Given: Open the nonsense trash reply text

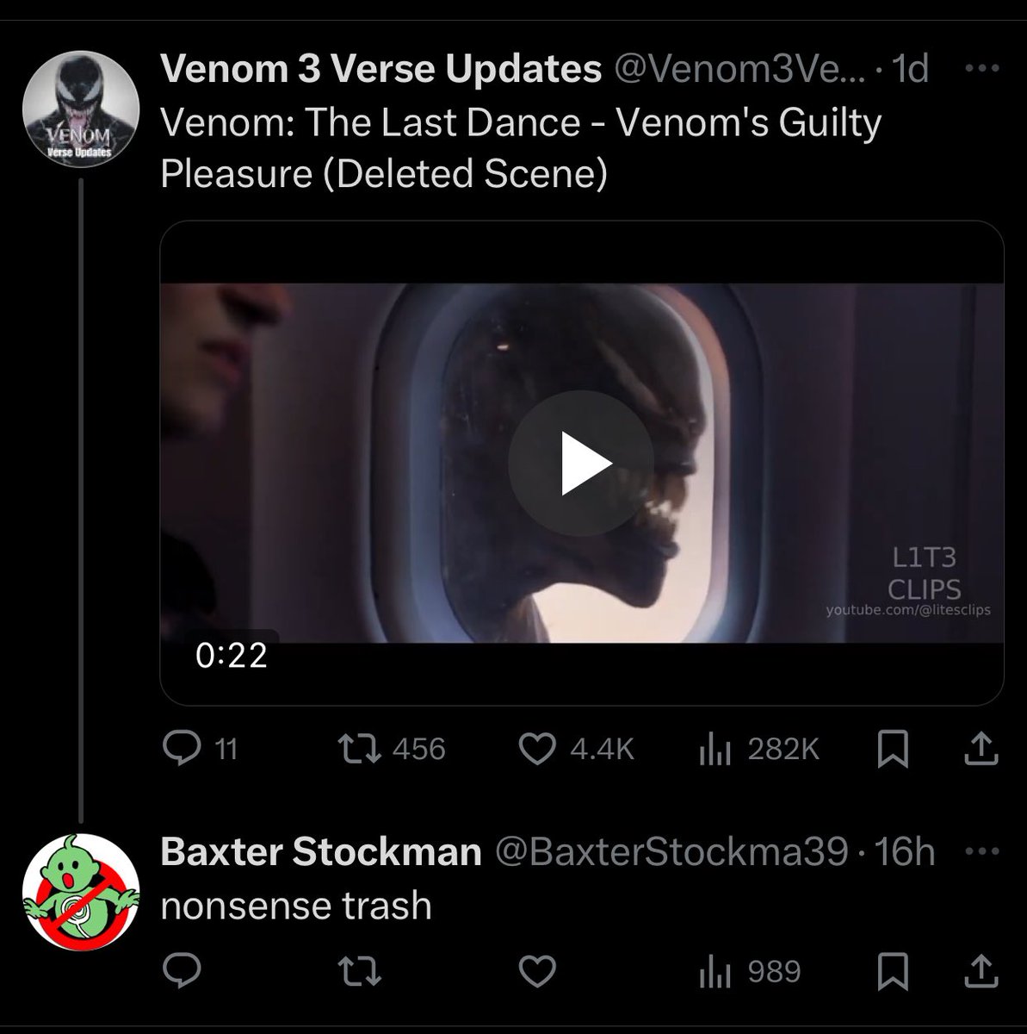Looking at the screenshot, I should 296,906.
